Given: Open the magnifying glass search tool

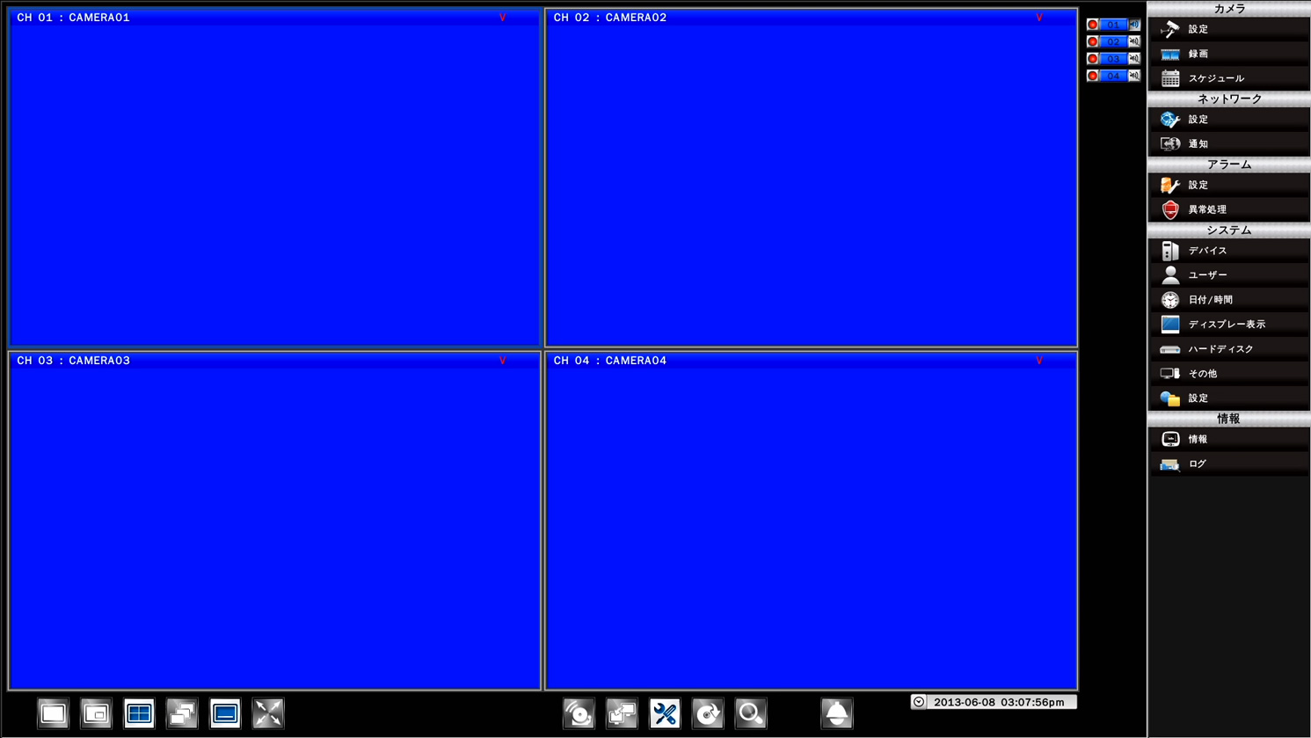Looking at the screenshot, I should [751, 713].
